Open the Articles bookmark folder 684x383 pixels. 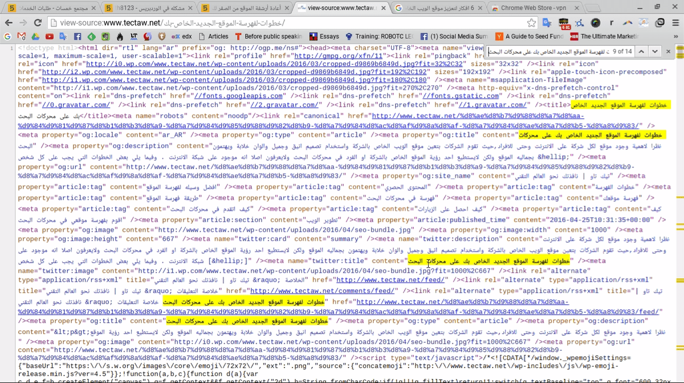[213, 36]
